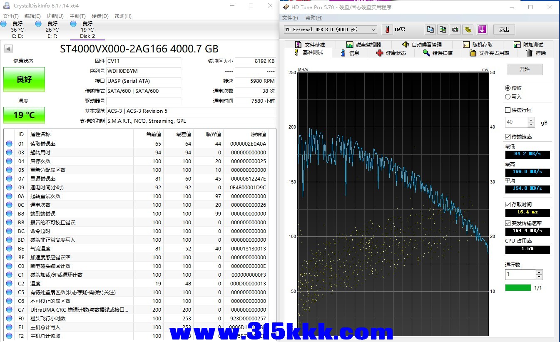Take a screenshot with the camera icon

tap(456, 30)
